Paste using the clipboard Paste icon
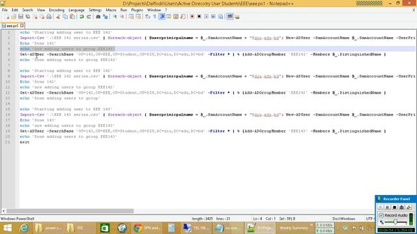Image resolution: width=417 pixels, height=234 pixels. [72, 17]
